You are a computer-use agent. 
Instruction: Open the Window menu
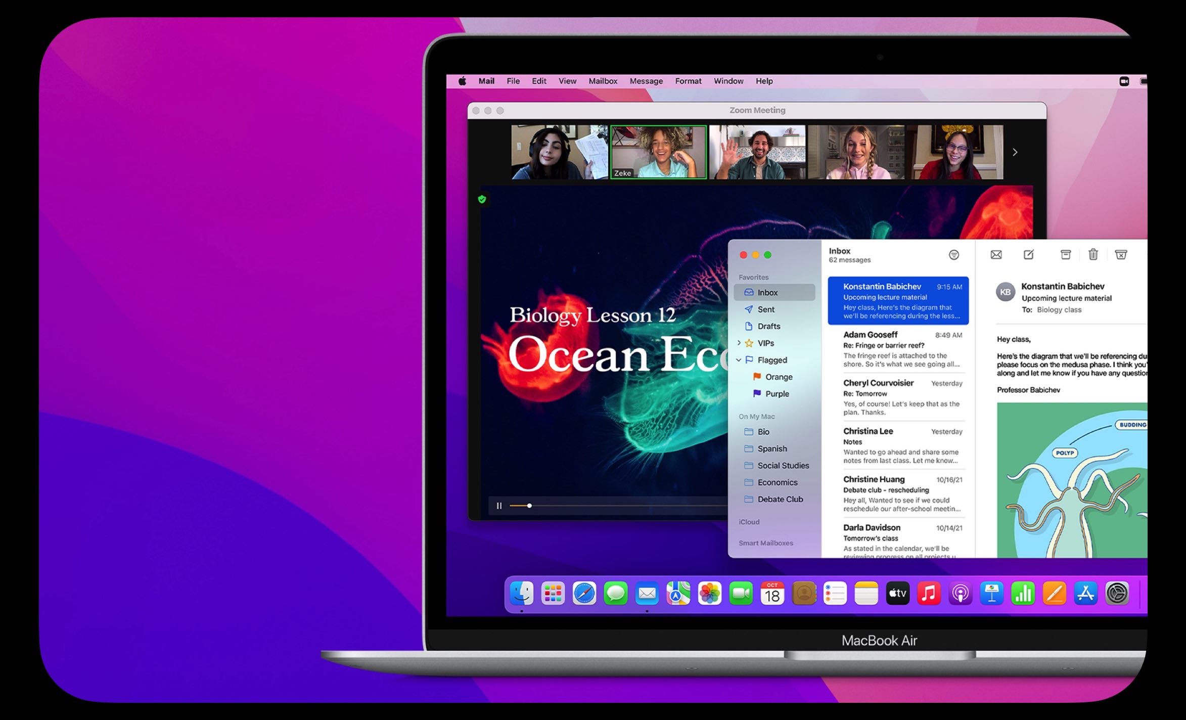tap(728, 81)
